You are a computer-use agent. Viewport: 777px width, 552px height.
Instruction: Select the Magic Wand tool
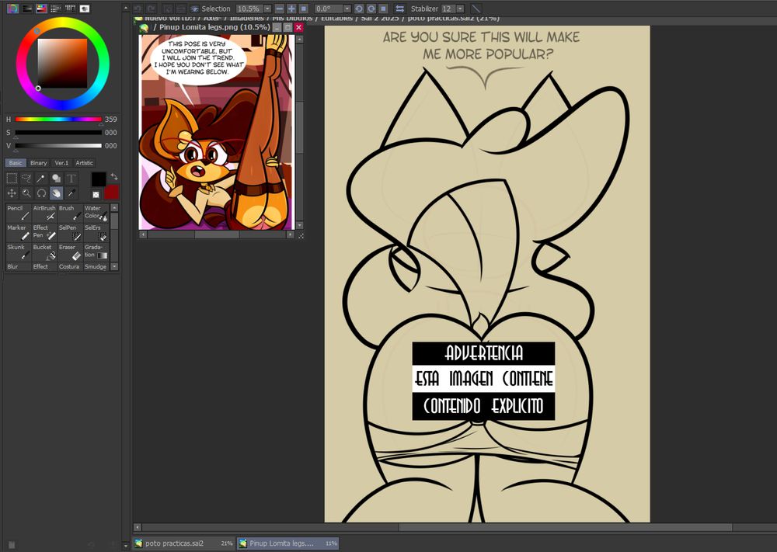(x=42, y=179)
